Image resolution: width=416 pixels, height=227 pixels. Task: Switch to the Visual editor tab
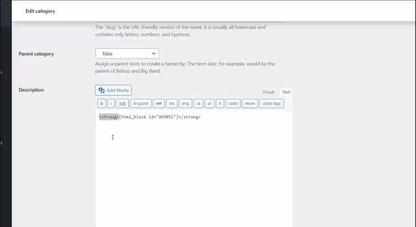(x=268, y=92)
